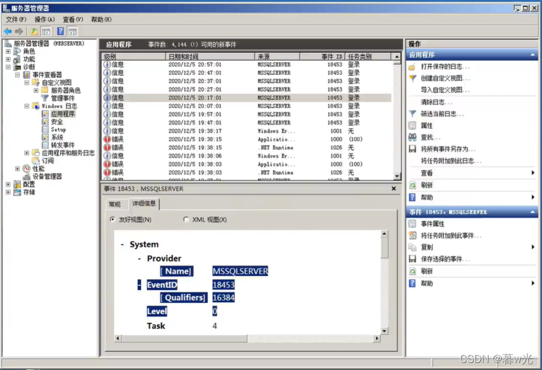Open the 帮助(H) menu
This screenshot has height=370, width=542.
coord(101,19)
